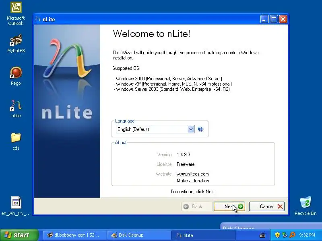Click the nLite taskbar button
The height and width of the screenshot is (241, 322).
(x=203, y=235)
